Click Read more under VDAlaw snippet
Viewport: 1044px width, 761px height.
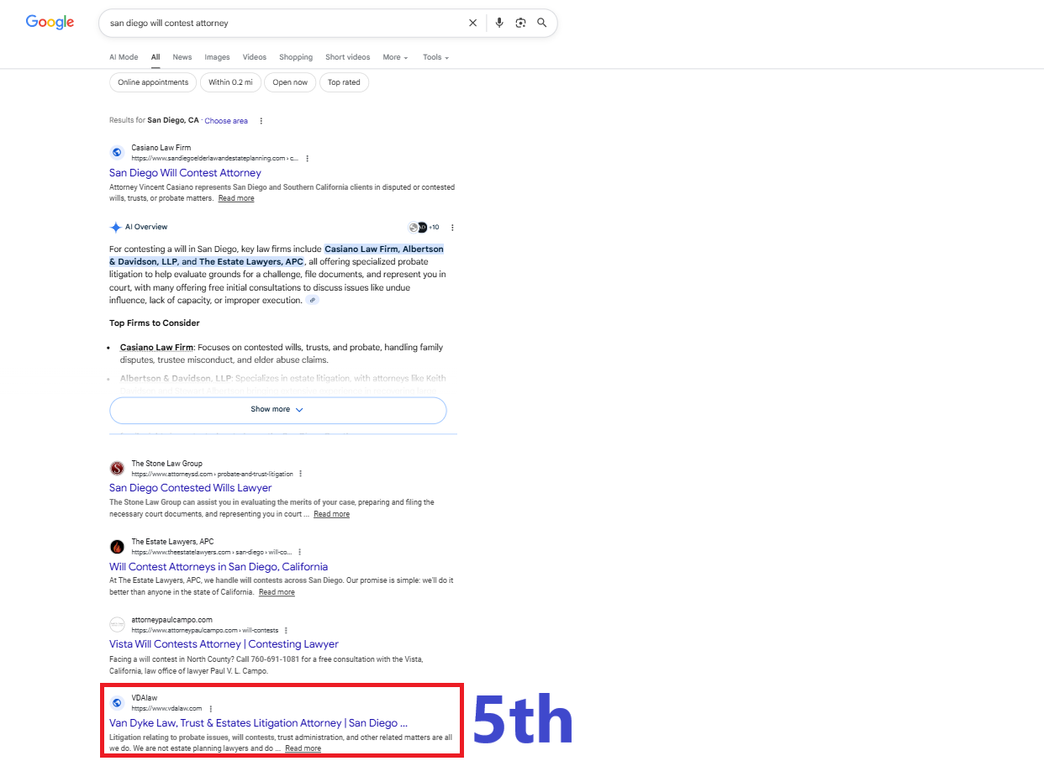pyautogui.click(x=303, y=748)
